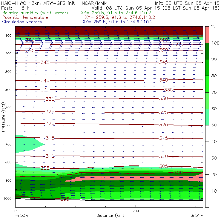The height and width of the screenshot is (221, 221).
Task: Click the dark red stratospheric band at the plot top
Action: click(x=109, y=30)
